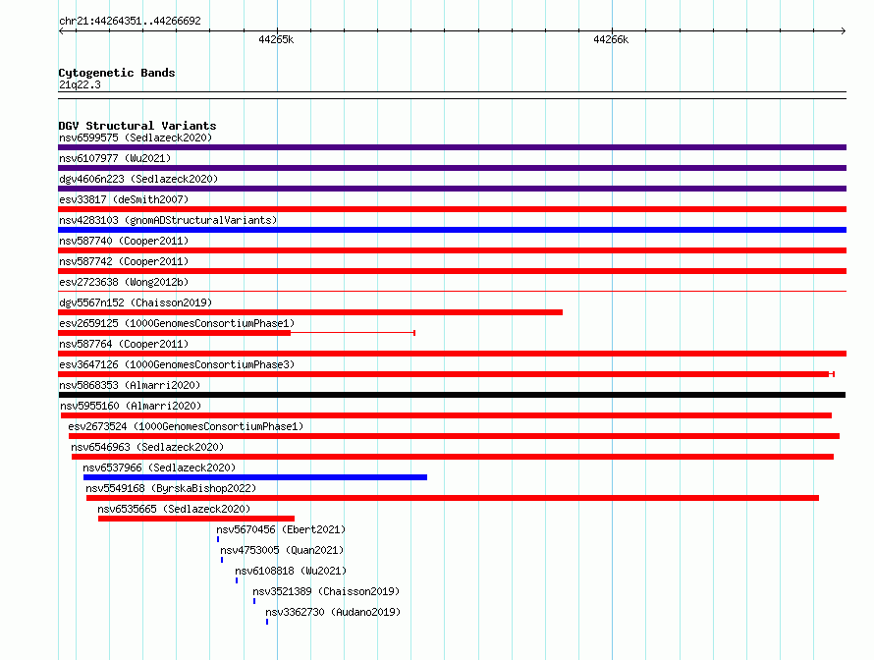The height and width of the screenshot is (660, 874).
Task: Open the nsv6535665 (Sedlazeck2020) label
Action: 174,509
